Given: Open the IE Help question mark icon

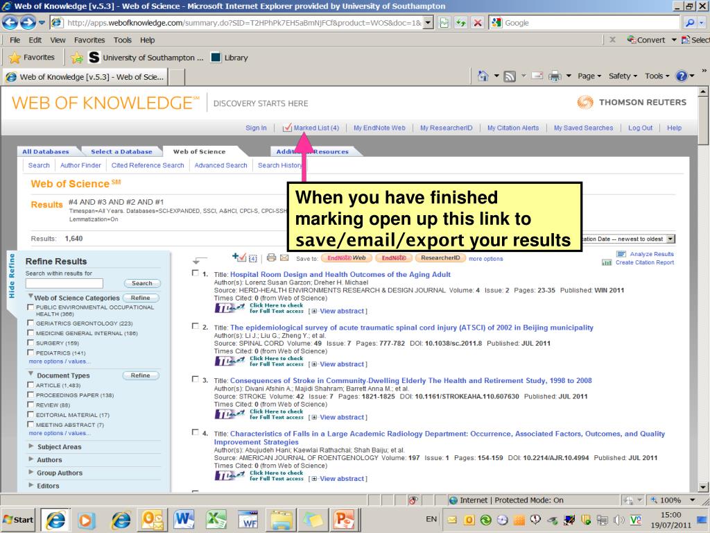Looking at the screenshot, I should pos(682,76).
